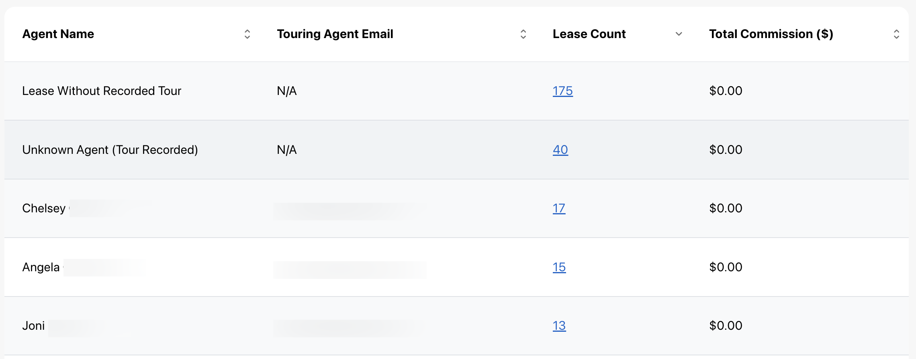916x359 pixels.
Task: Click Angela agent name cell
Action: point(41,267)
